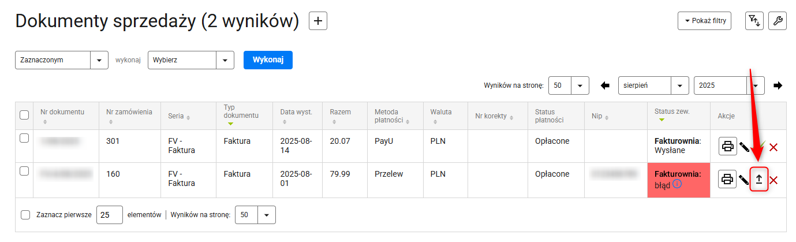Resend order 160 invoice with upload icon
The height and width of the screenshot is (242, 796).
click(x=759, y=180)
